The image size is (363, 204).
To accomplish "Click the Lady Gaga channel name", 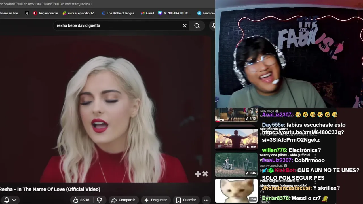I will click(x=267, y=111).
